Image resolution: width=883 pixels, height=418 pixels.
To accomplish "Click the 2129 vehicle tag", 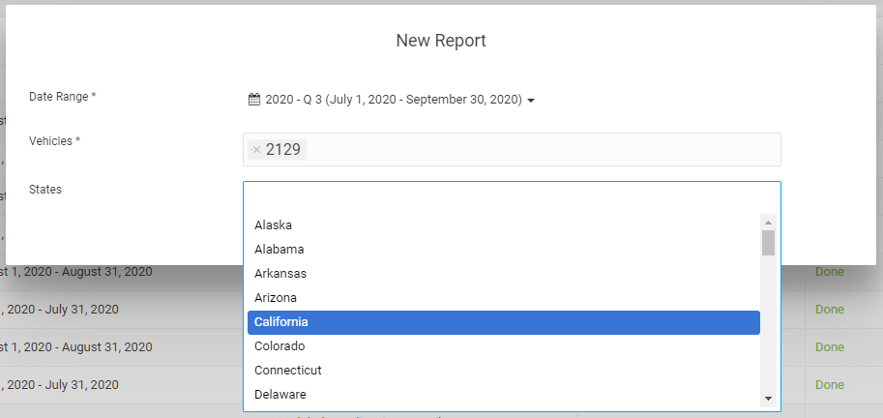I will pyautogui.click(x=283, y=149).
